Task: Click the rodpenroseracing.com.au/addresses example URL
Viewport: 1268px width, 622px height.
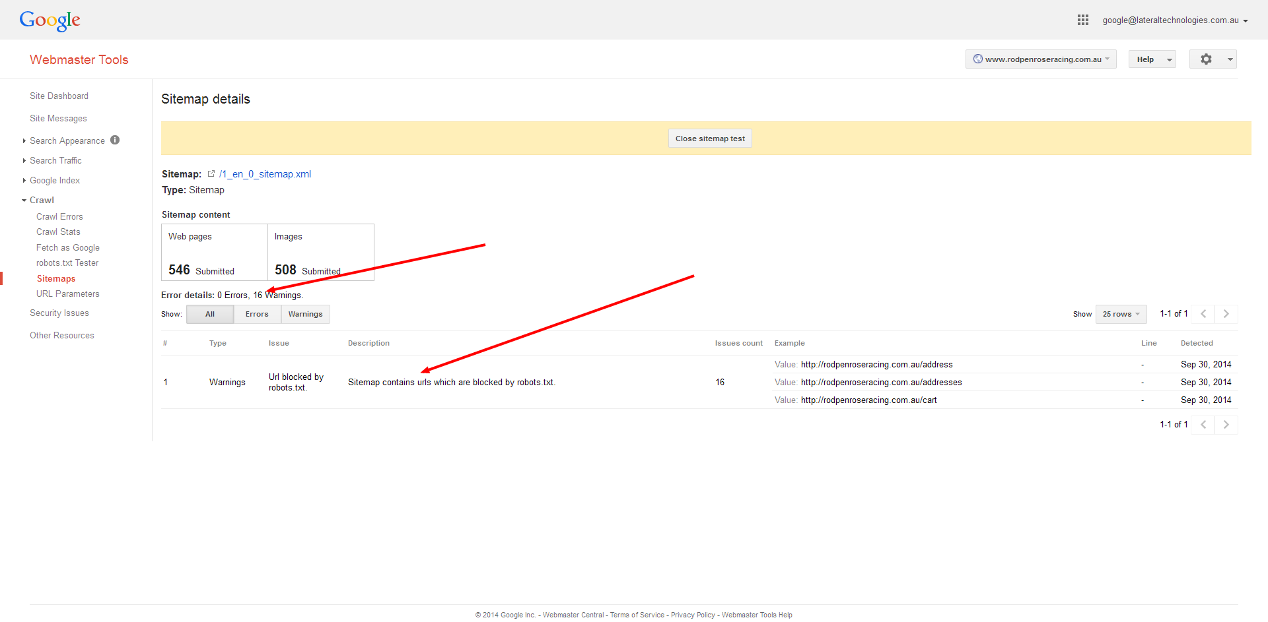Action: point(882,382)
